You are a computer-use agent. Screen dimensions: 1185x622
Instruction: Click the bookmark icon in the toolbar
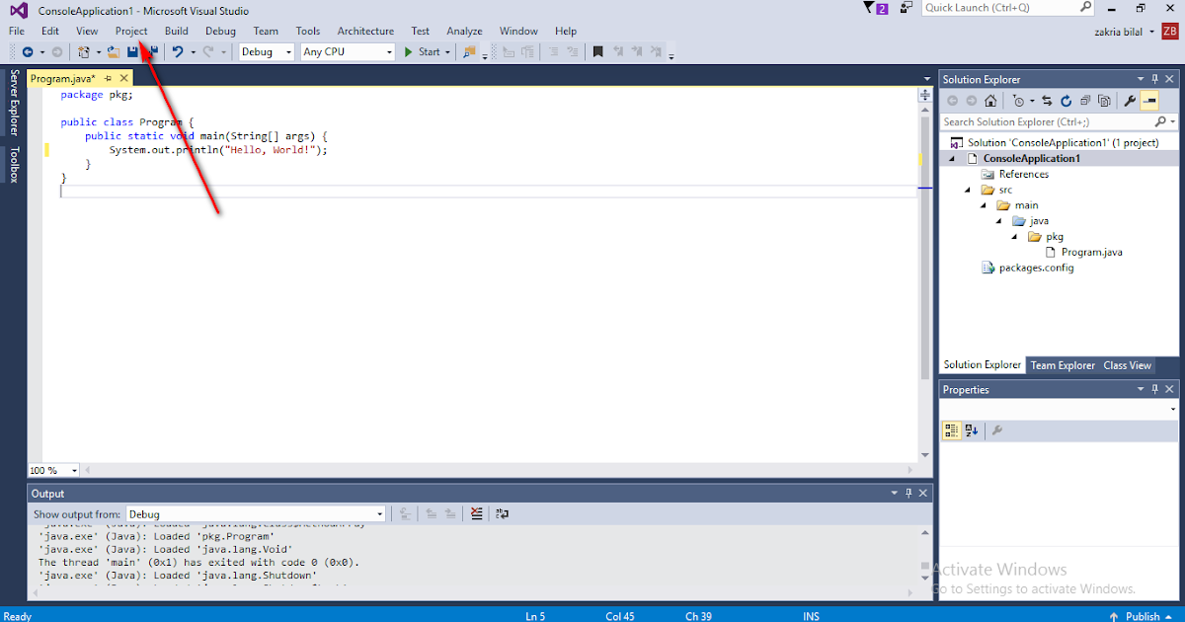(x=597, y=51)
